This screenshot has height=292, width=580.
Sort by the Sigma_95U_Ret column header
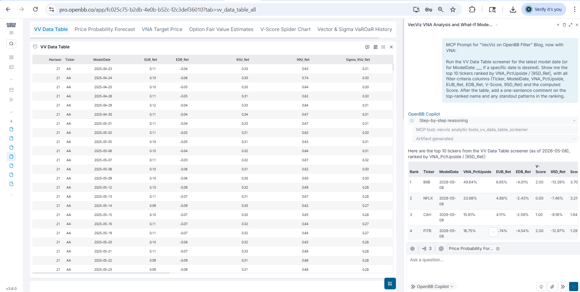tap(358, 60)
